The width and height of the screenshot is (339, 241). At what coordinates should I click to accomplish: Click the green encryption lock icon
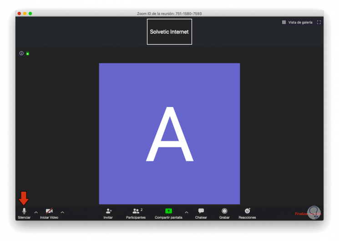click(28, 53)
